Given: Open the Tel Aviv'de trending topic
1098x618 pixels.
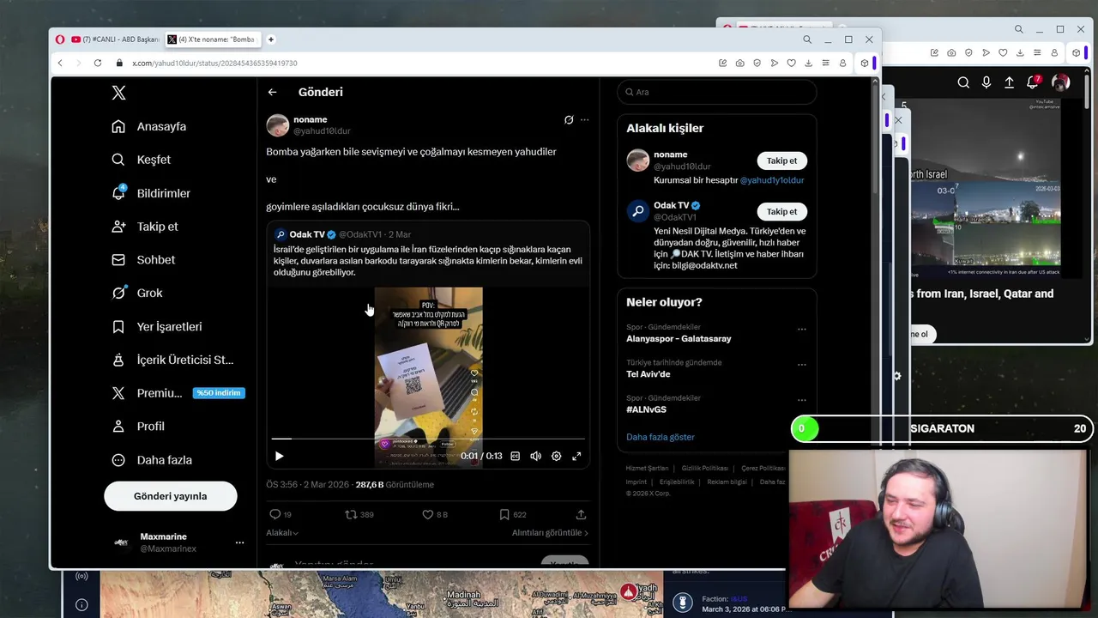Looking at the screenshot, I should pos(649,374).
